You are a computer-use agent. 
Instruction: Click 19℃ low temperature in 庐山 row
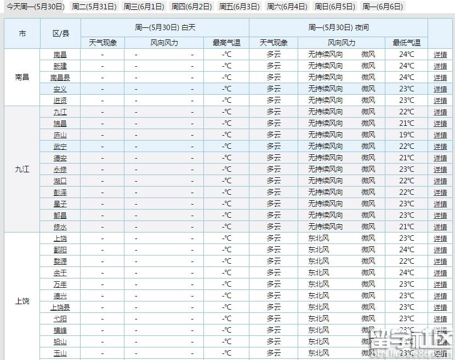(407, 135)
